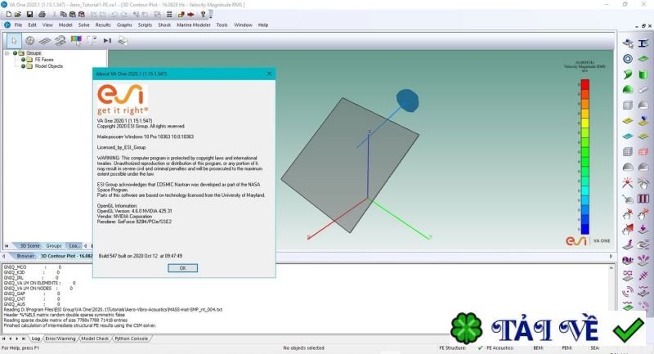Click the white rod beam icon
Image resolution: width=654 pixels, height=354 pixels.
coord(643,90)
